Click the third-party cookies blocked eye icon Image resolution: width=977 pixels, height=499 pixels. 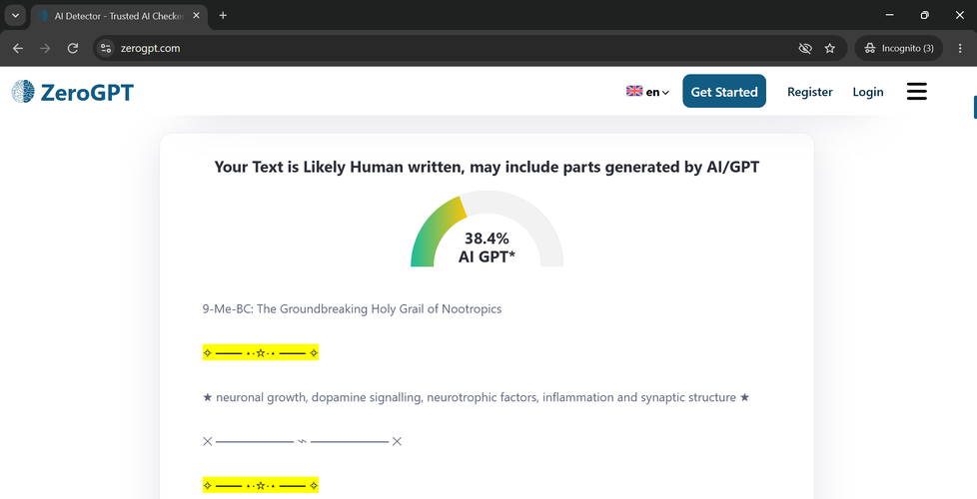click(x=805, y=48)
